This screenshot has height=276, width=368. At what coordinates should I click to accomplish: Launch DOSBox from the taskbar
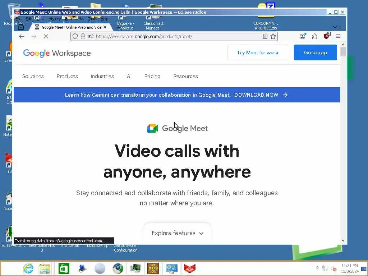point(153,268)
